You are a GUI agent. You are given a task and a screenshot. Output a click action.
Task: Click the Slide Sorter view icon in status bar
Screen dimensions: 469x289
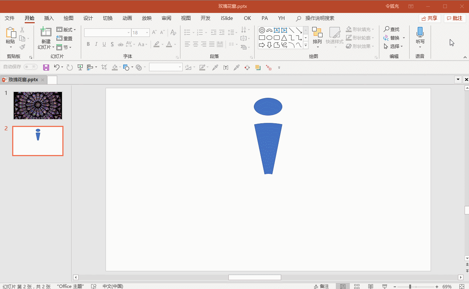(x=357, y=286)
